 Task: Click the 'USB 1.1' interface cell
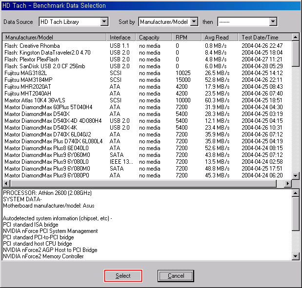click(119, 46)
